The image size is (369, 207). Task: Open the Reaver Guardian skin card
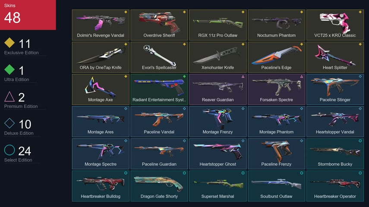click(218, 89)
